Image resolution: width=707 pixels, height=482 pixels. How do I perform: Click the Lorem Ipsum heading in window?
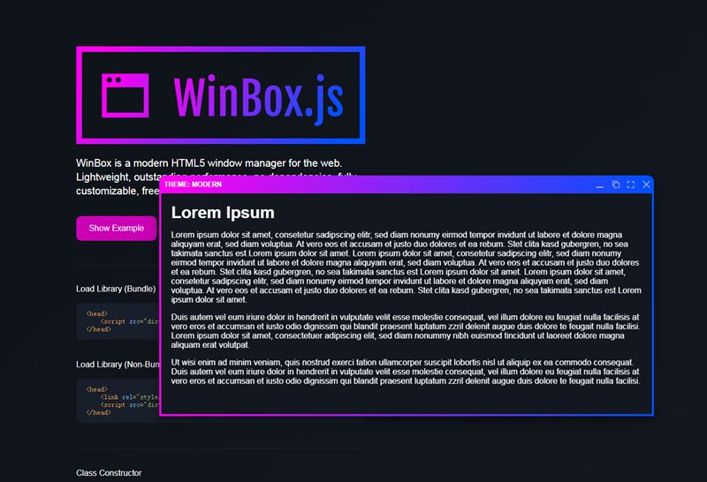(223, 213)
